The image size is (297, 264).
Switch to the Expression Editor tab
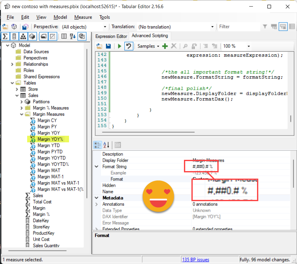coord(111,36)
